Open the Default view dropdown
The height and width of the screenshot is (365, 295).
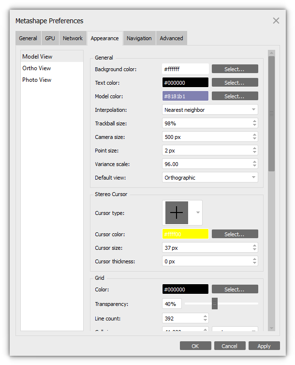[x=210, y=178]
